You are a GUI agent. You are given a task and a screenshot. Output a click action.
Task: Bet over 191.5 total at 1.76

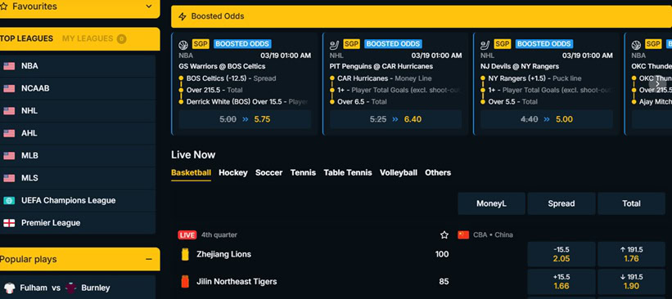pyautogui.click(x=631, y=254)
